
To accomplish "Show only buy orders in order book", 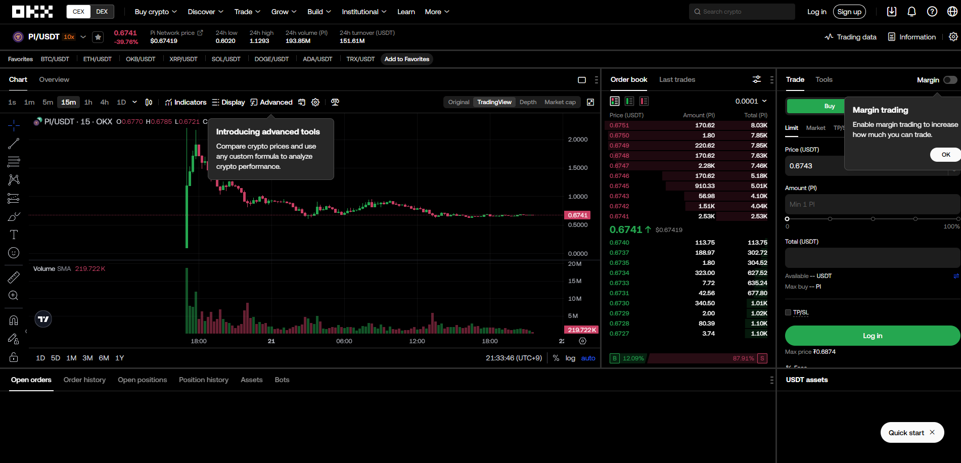I will [629, 101].
